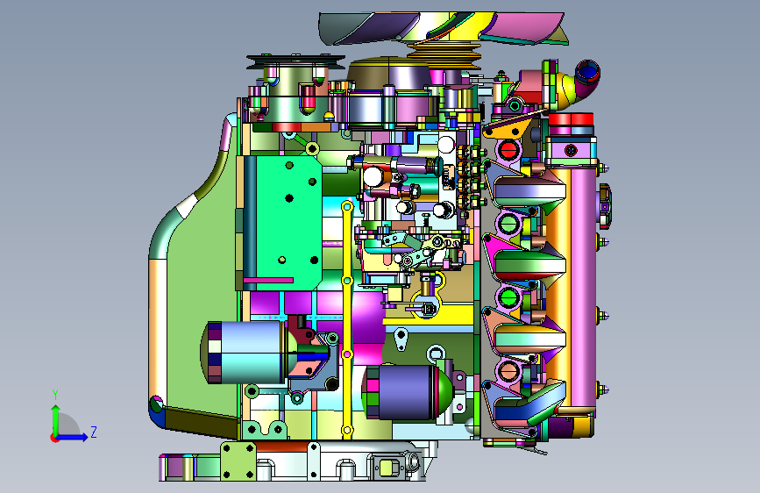
Task: Select the blue Z axis of the triad
Action: coord(73,437)
